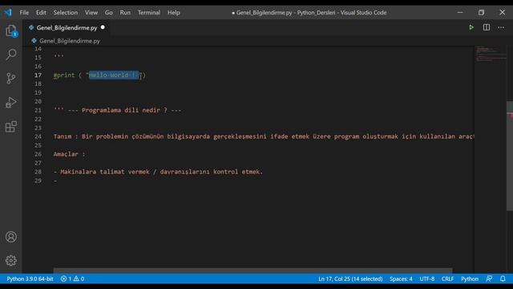This screenshot has height=289, width=513.
Task: Open the Explorer view in activity bar
Action: coord(11,31)
